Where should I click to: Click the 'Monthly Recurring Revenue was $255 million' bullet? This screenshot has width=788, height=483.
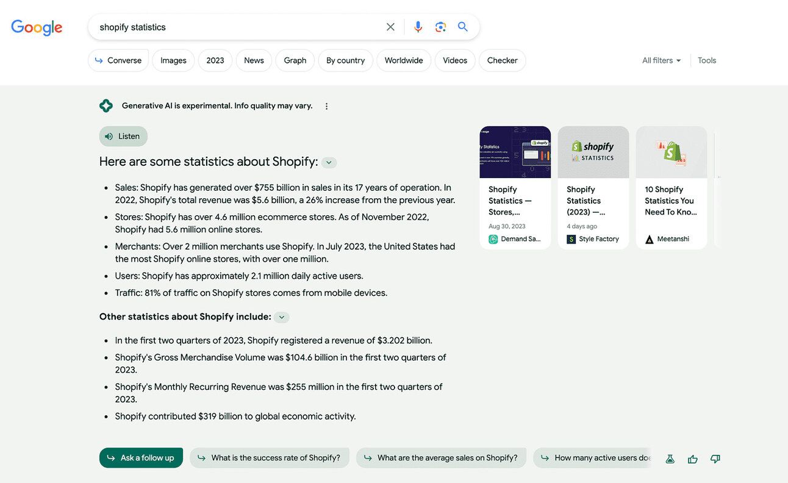(279, 393)
